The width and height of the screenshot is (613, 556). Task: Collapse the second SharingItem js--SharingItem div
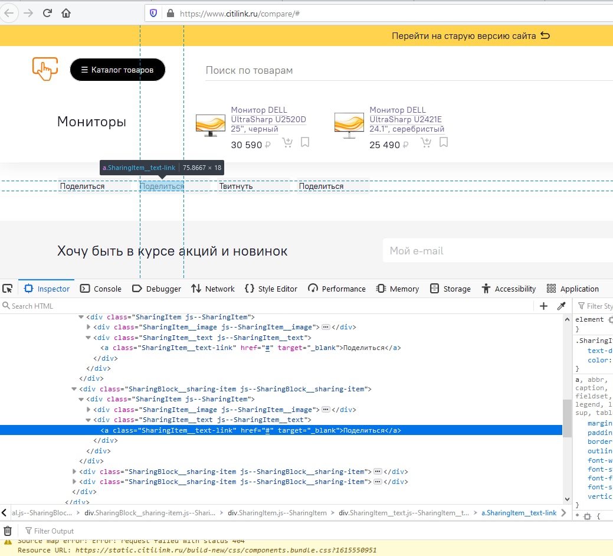pyautogui.click(x=81, y=399)
